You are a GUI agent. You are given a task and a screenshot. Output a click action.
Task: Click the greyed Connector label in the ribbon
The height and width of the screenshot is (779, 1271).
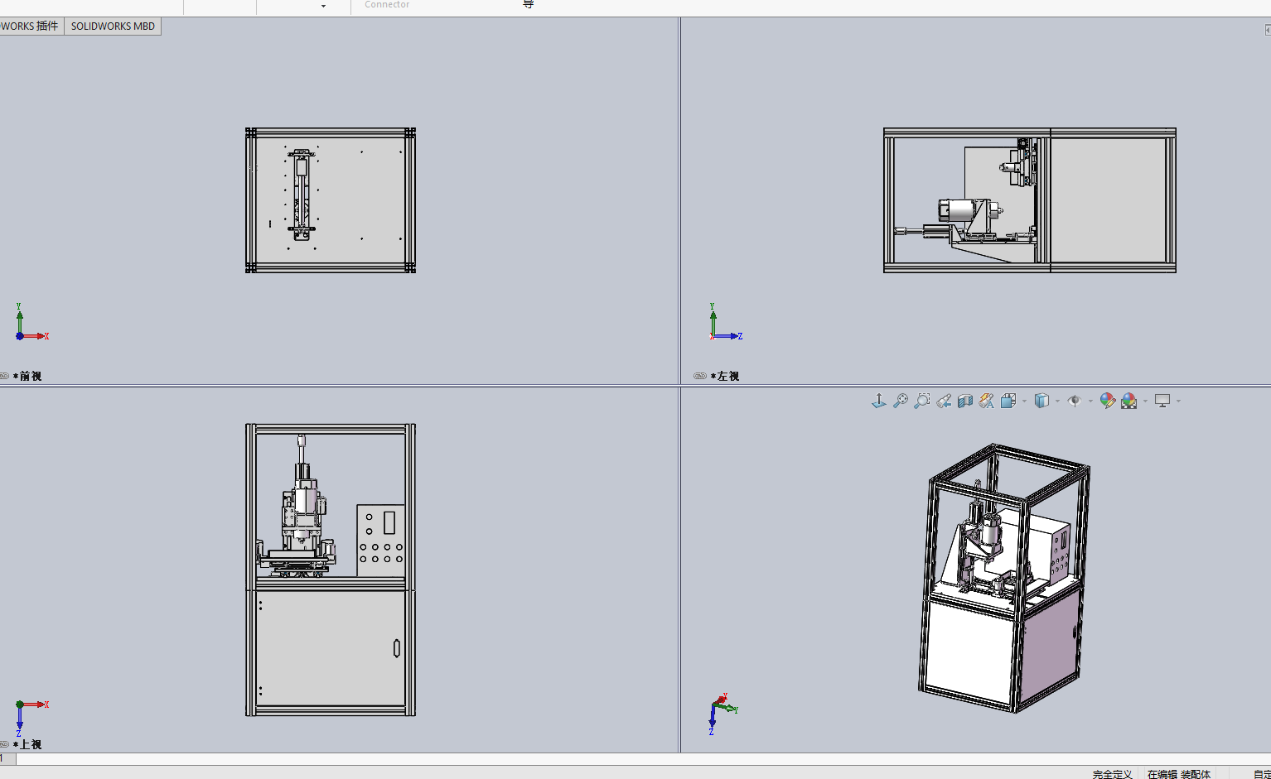point(387,5)
